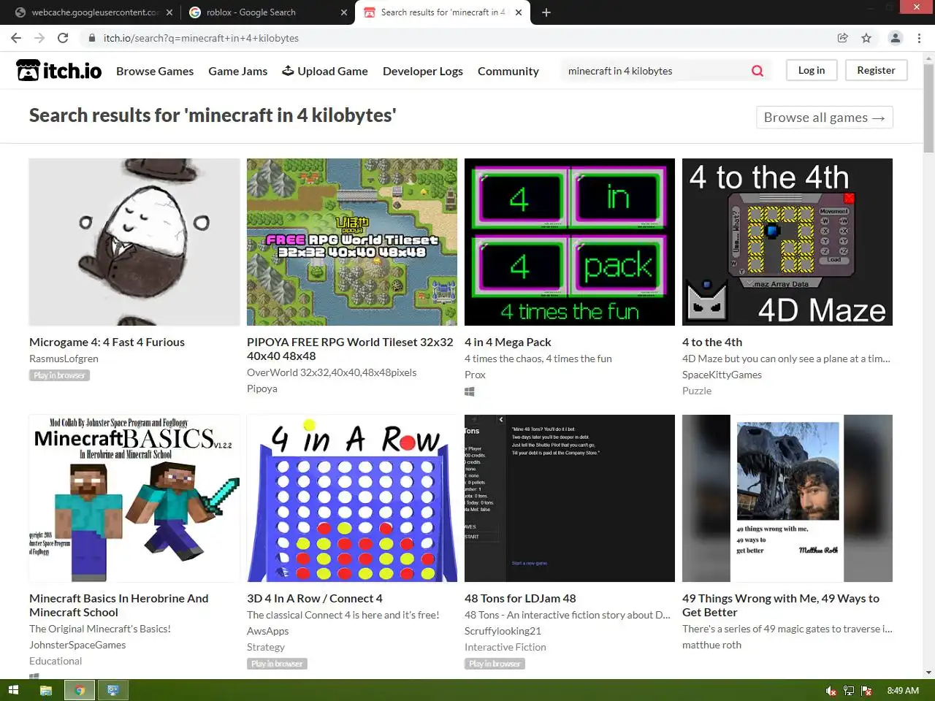935x701 pixels.
Task: Click the site lock icon in address bar
Action: click(92, 38)
